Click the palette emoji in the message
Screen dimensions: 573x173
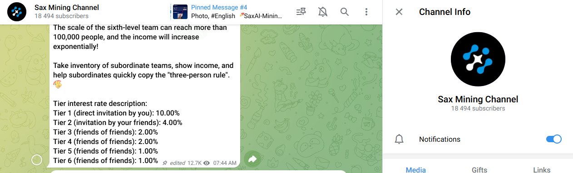[x=57, y=84]
